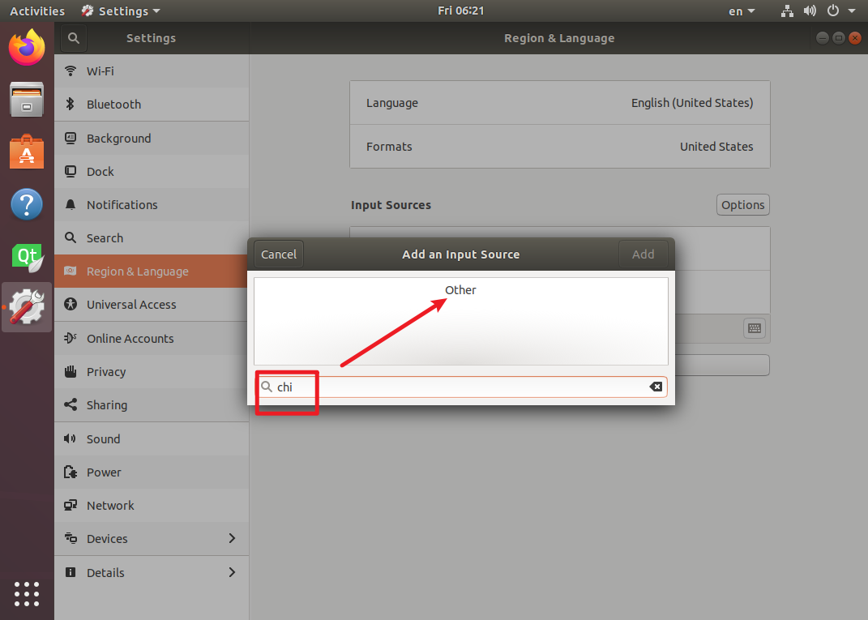
Task: Open Universal Access settings
Action: (x=152, y=305)
